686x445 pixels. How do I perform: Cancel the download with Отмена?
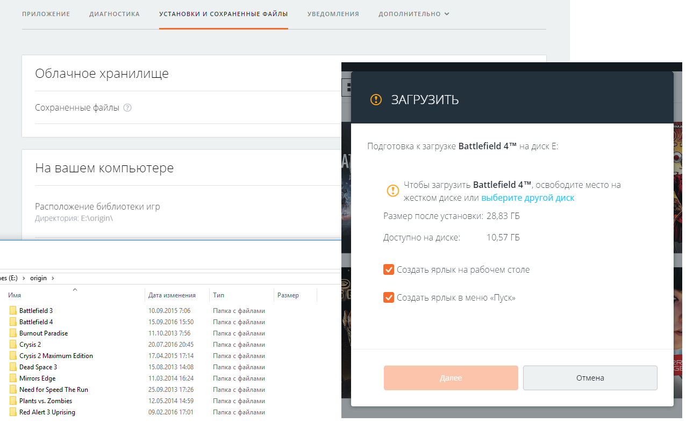(x=590, y=378)
